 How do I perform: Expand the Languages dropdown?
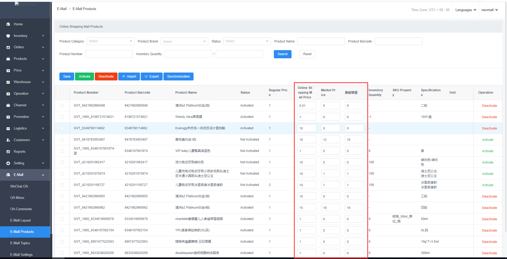pyautogui.click(x=466, y=10)
